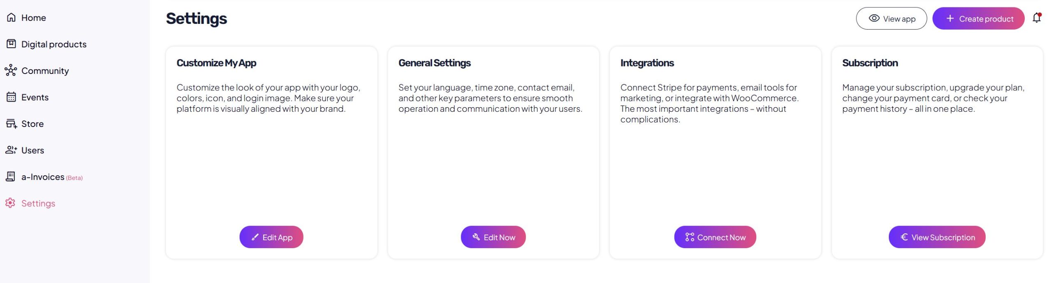Click the Digital products sidebar icon
Image resolution: width=1054 pixels, height=283 pixels.
coord(11,44)
